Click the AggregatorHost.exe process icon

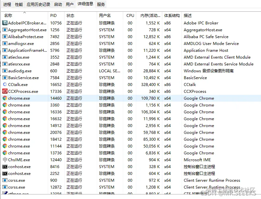click(x=5, y=30)
